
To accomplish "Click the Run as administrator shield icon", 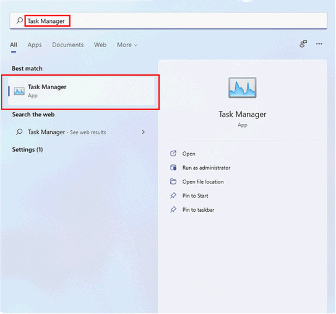I will point(173,167).
